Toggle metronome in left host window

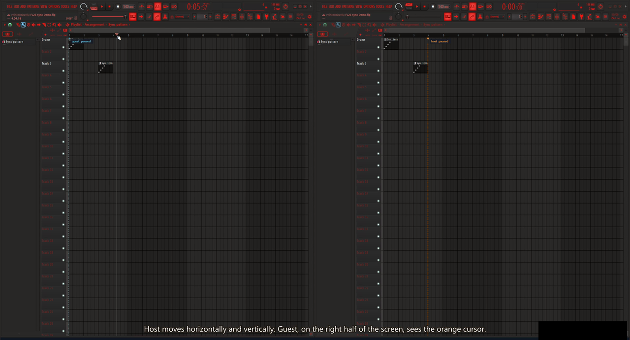141,6
